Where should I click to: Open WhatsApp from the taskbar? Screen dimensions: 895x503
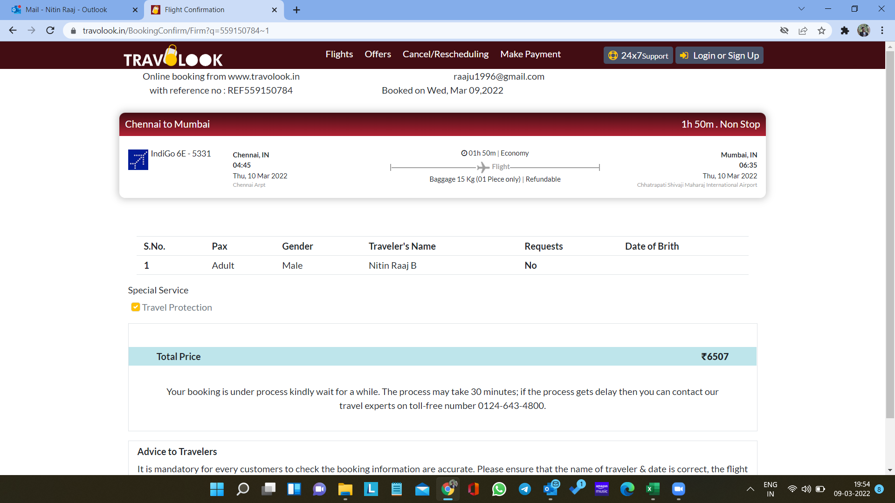pyautogui.click(x=499, y=489)
